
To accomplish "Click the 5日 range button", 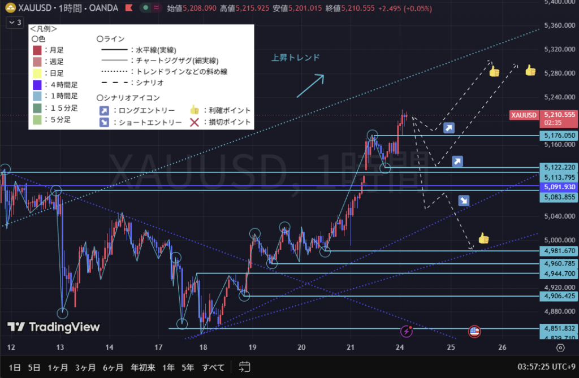I will [x=34, y=367].
